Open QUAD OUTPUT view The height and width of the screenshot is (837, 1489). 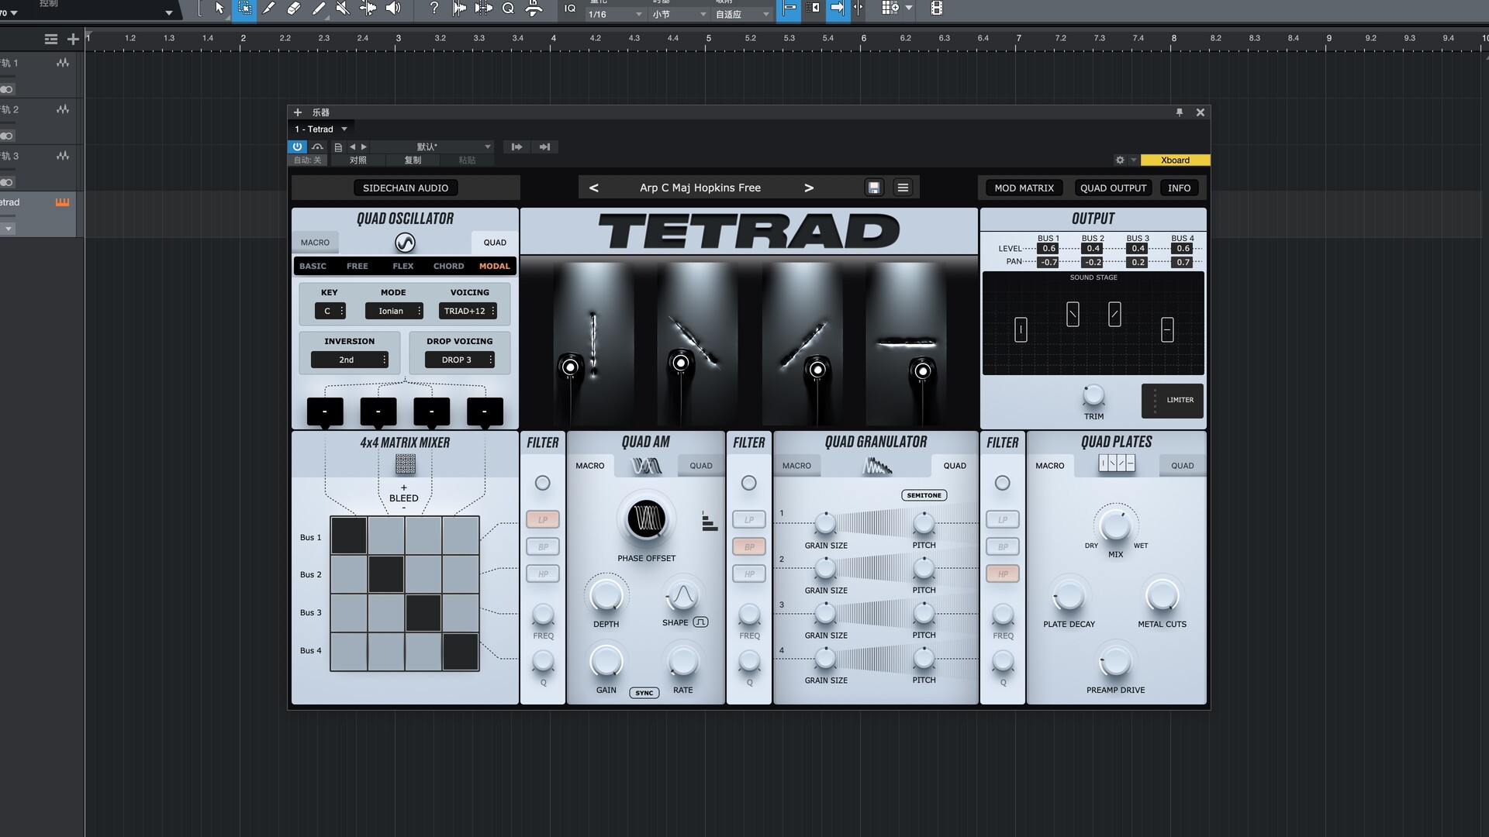click(x=1113, y=188)
